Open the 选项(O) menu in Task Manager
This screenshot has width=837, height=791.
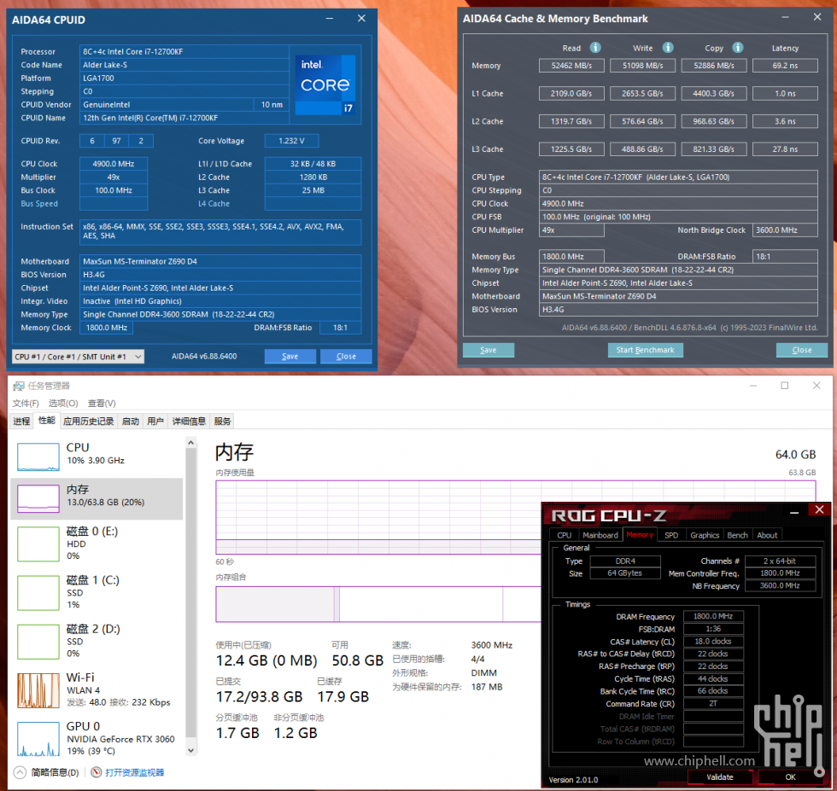point(63,404)
